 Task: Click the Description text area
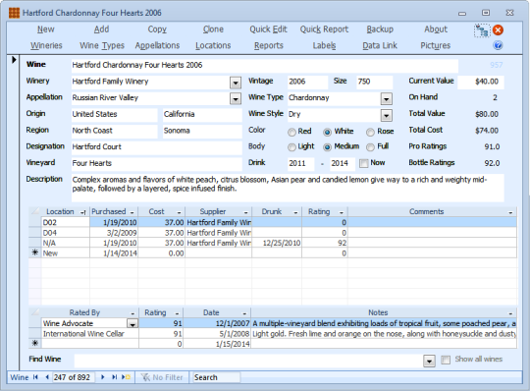pyautogui.click(x=288, y=188)
